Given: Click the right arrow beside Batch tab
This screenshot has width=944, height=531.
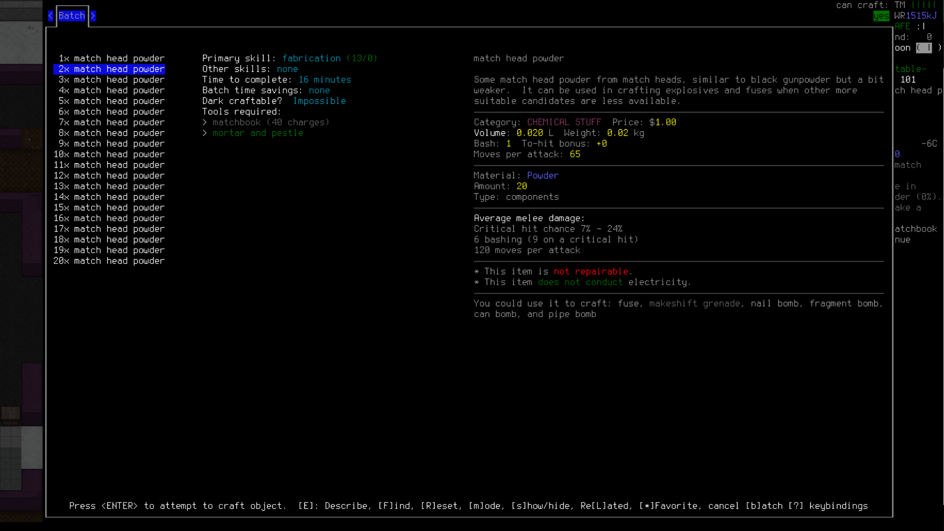Looking at the screenshot, I should click(x=93, y=16).
